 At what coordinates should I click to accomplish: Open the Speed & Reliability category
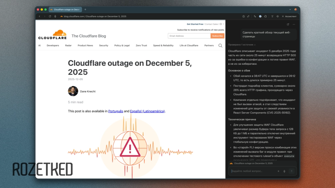pos(163,45)
